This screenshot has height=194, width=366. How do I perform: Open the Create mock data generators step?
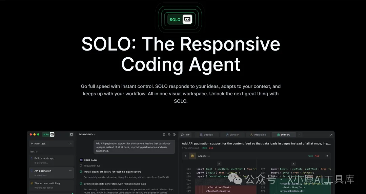[x=115, y=184]
